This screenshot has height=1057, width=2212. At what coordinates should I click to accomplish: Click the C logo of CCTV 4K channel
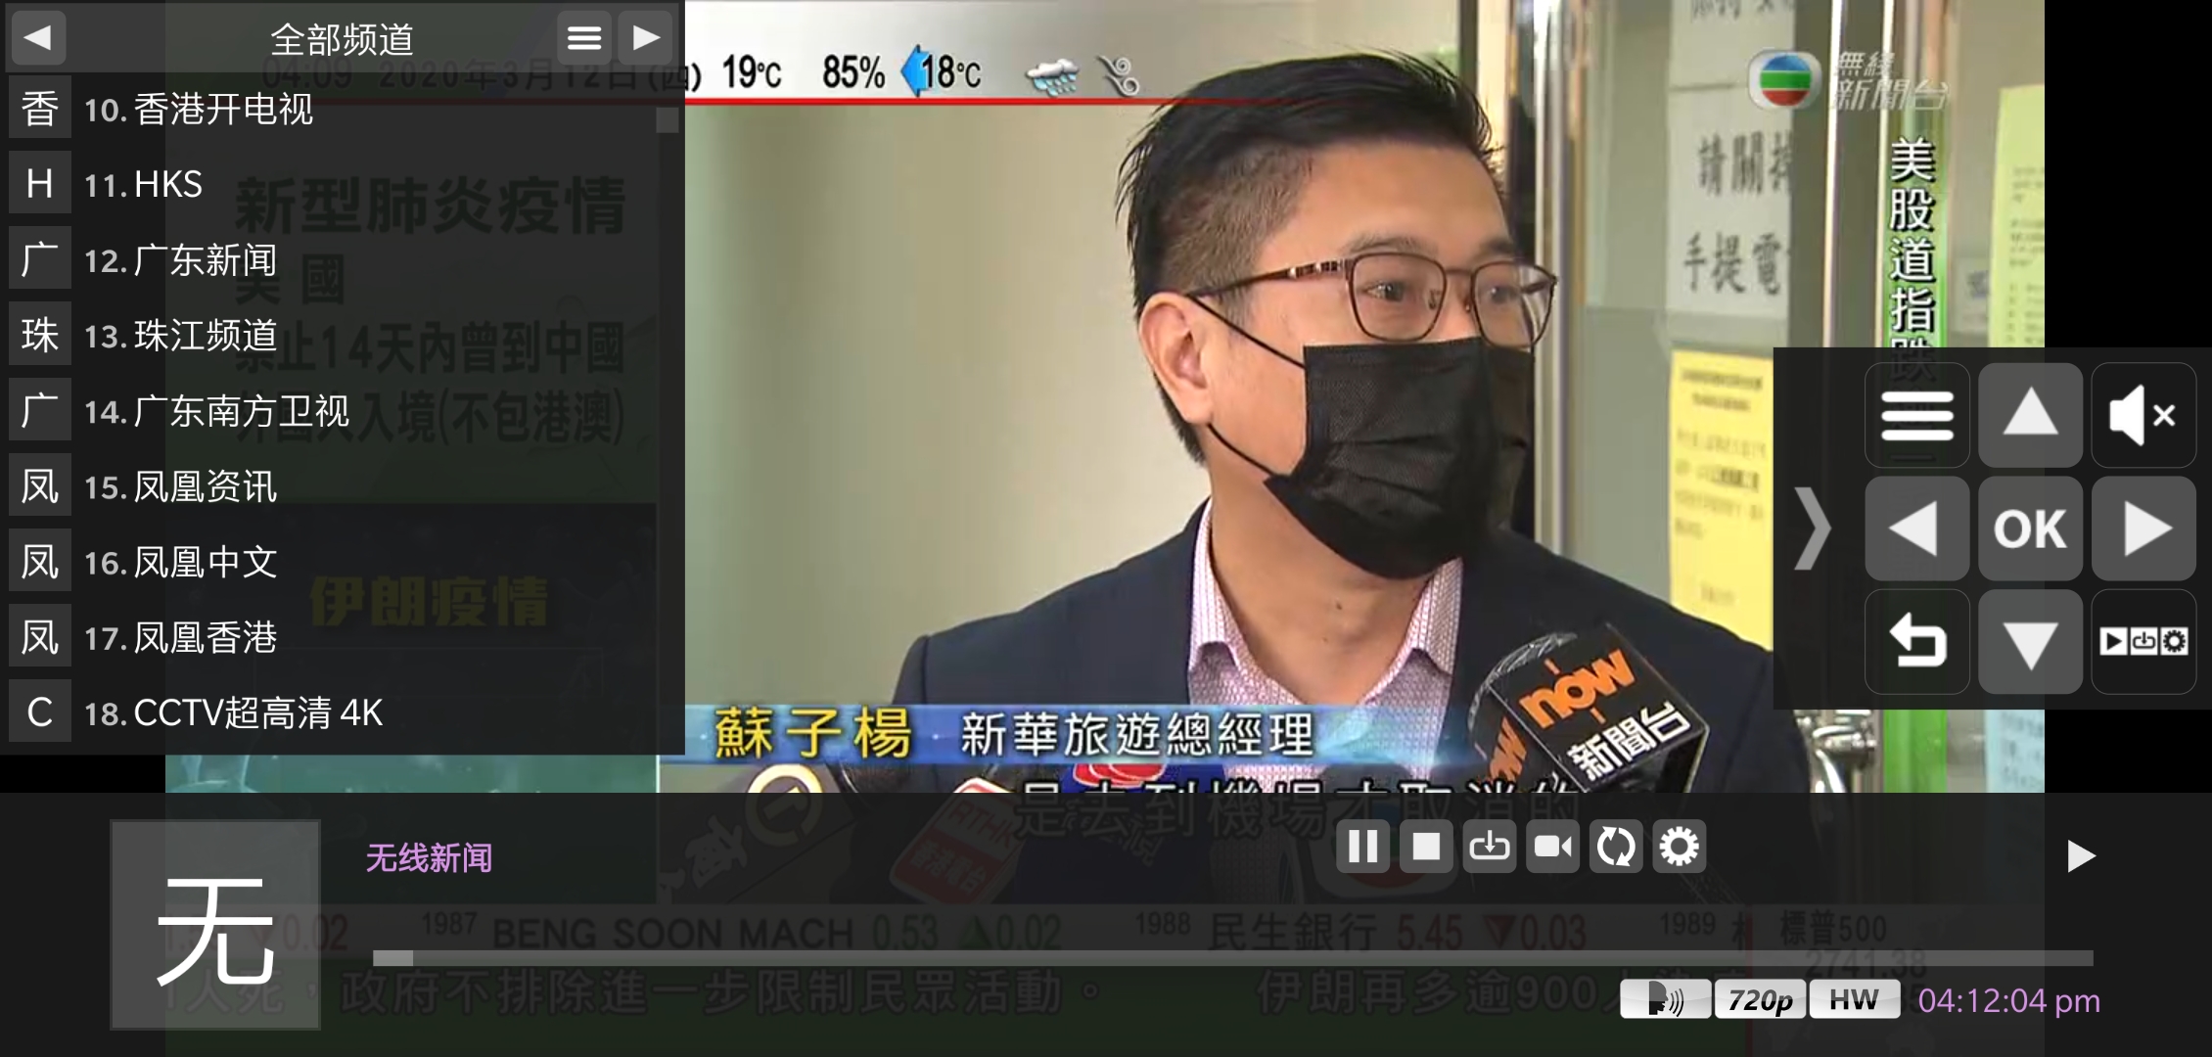[x=40, y=712]
